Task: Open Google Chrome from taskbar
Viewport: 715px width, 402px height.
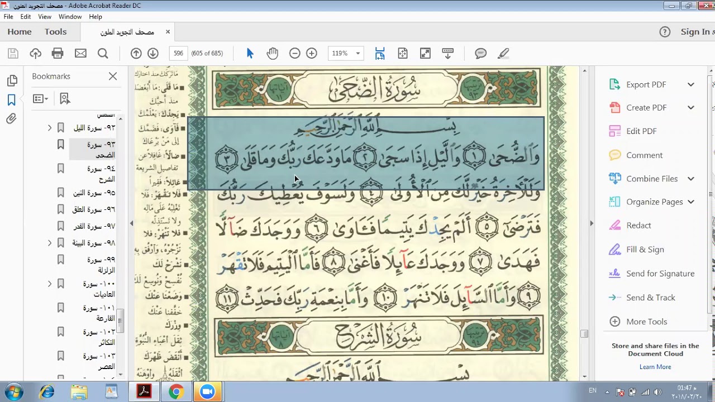Action: point(176,392)
